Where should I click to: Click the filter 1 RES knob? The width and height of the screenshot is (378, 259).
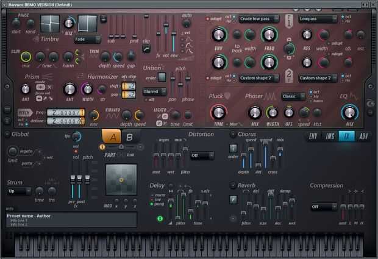307,35
